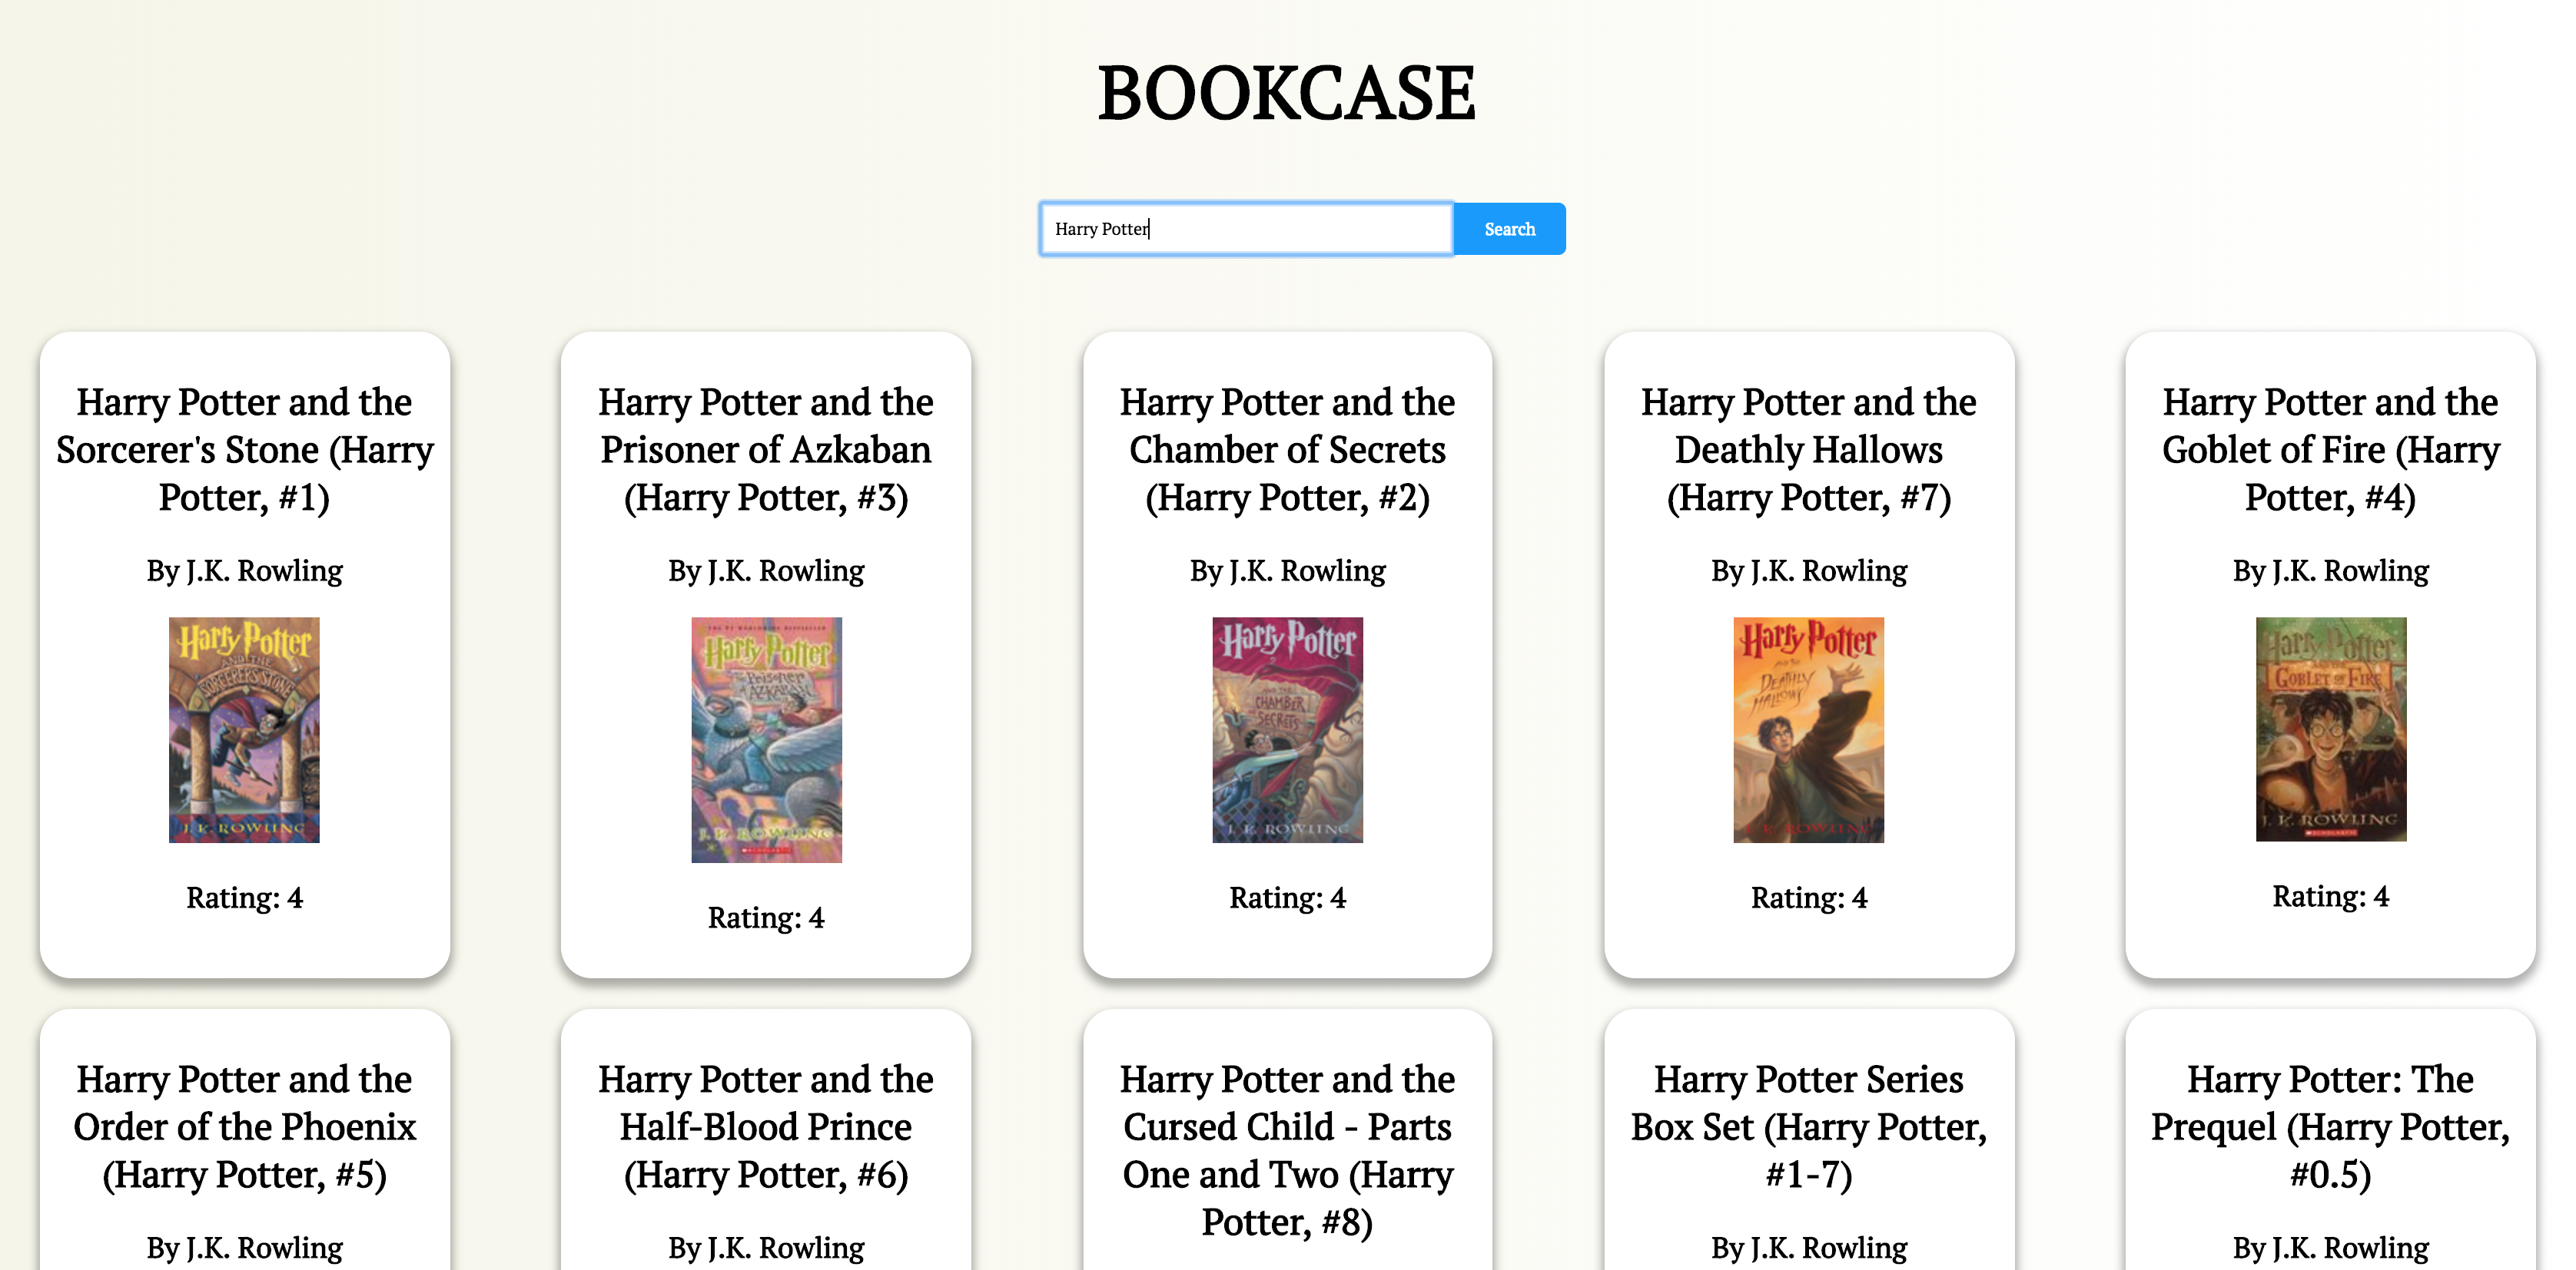Click the Order of the Phoenix card
This screenshot has height=1270, width=2576.
pos(244,1127)
